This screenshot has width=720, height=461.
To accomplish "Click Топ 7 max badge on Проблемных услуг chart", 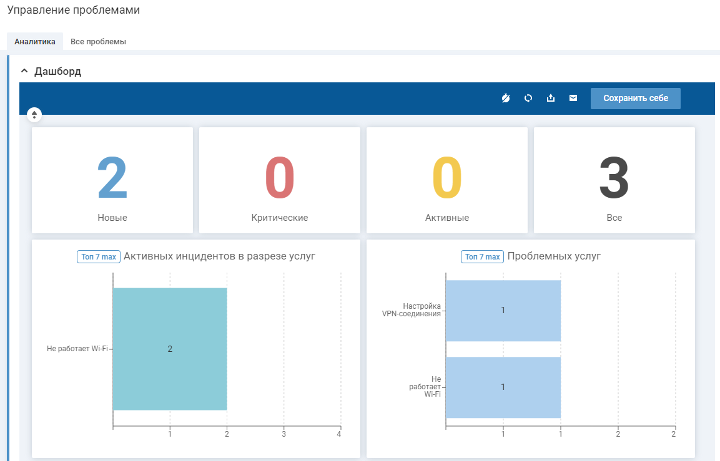I will click(483, 257).
